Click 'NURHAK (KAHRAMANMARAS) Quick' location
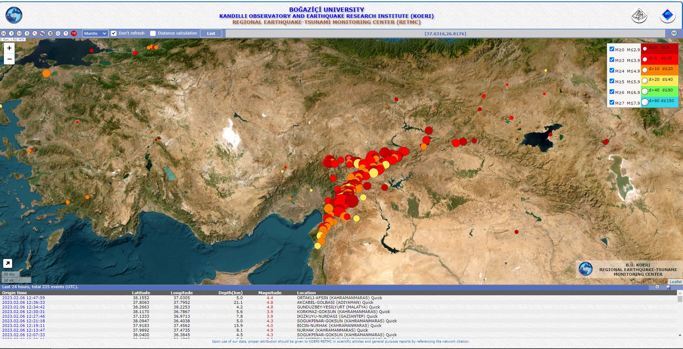 click(x=333, y=330)
